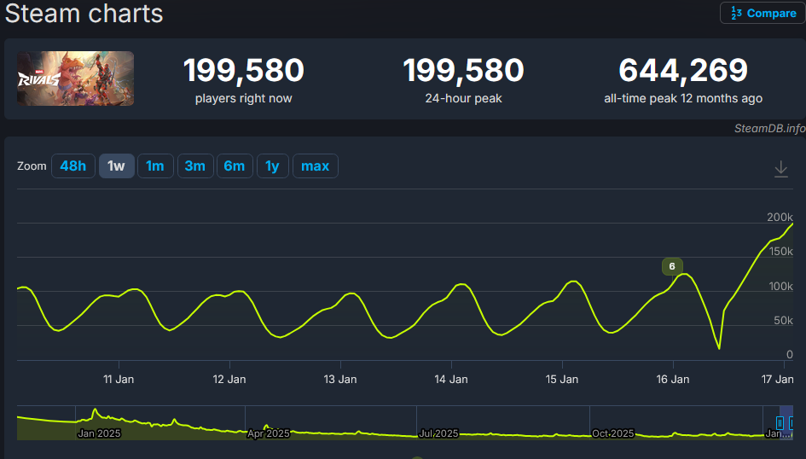Click the 644,269 all-time peak number
Image resolution: width=806 pixels, height=459 pixels.
tap(683, 70)
